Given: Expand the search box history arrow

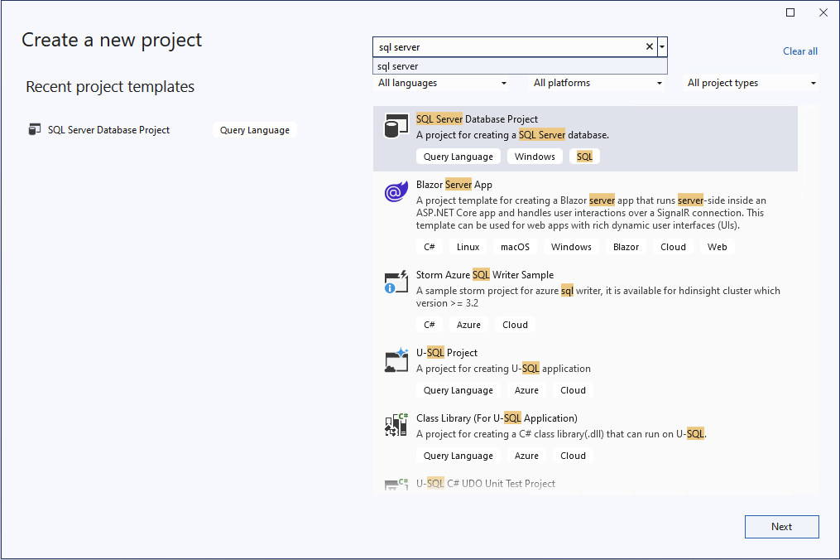Looking at the screenshot, I should pyautogui.click(x=662, y=47).
